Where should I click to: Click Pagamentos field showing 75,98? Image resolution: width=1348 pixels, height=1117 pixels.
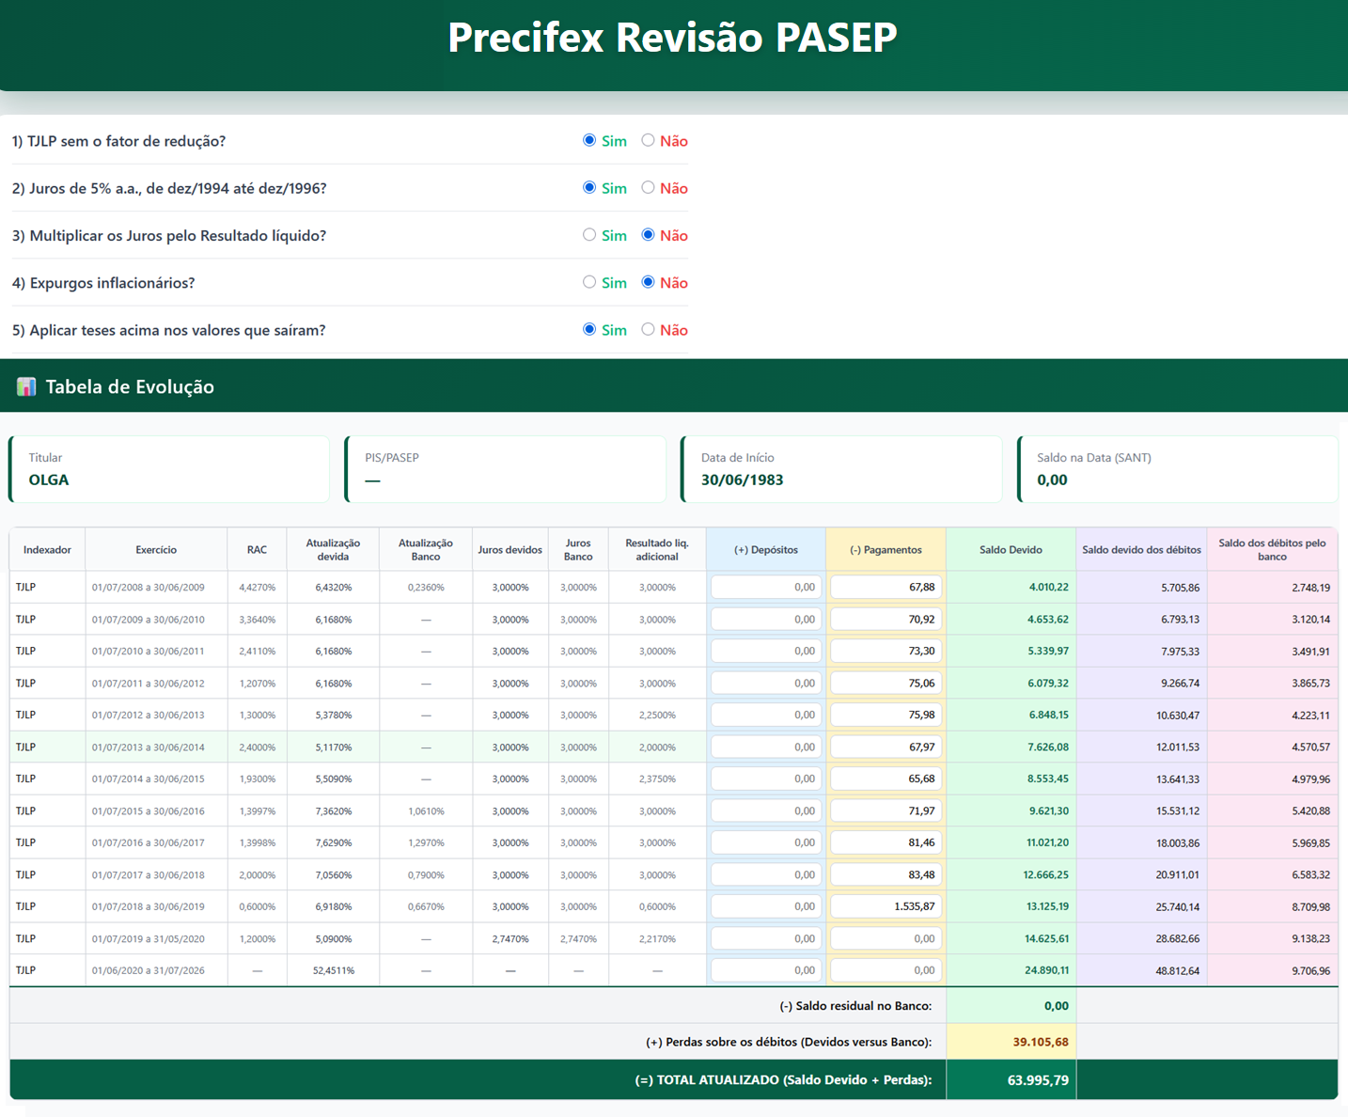coord(886,715)
